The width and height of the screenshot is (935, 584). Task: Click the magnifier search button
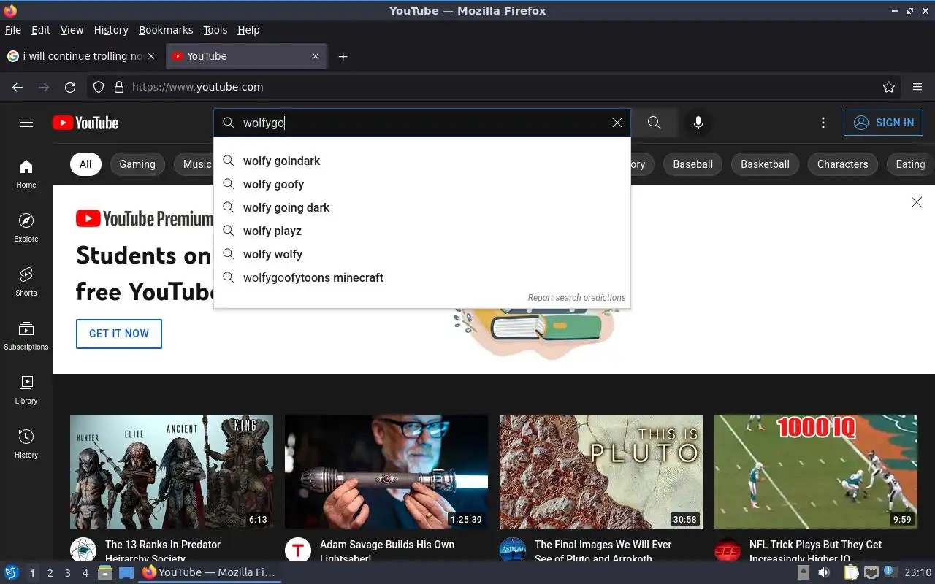point(654,123)
